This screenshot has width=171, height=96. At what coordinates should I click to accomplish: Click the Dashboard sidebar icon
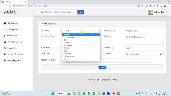(x=5, y=23)
